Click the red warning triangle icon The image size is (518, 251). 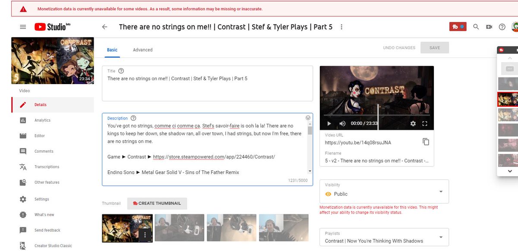pos(23,9)
